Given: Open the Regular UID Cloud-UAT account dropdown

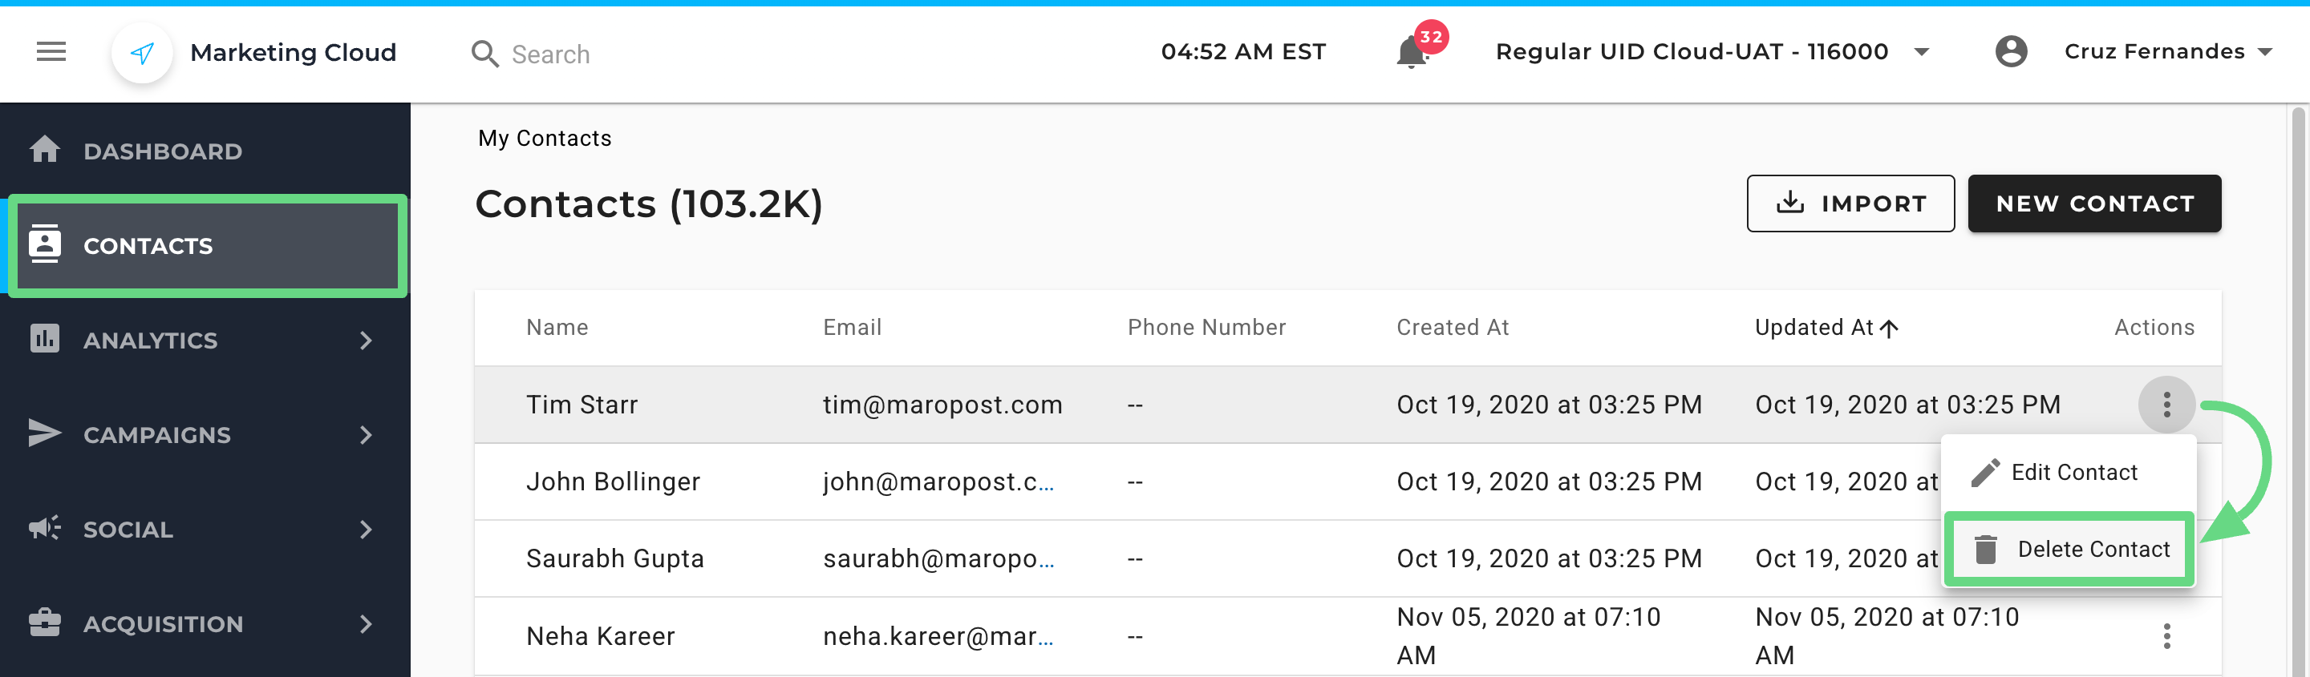Looking at the screenshot, I should [1921, 52].
